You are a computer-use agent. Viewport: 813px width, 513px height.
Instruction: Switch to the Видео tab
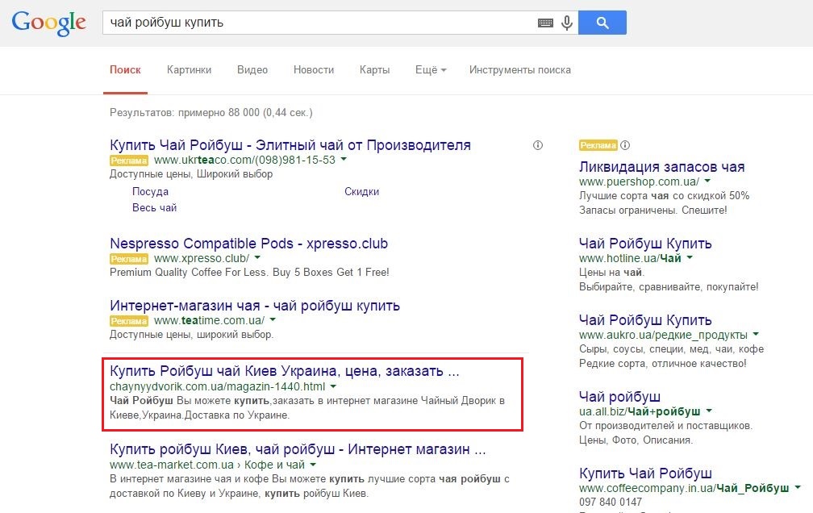(x=252, y=71)
